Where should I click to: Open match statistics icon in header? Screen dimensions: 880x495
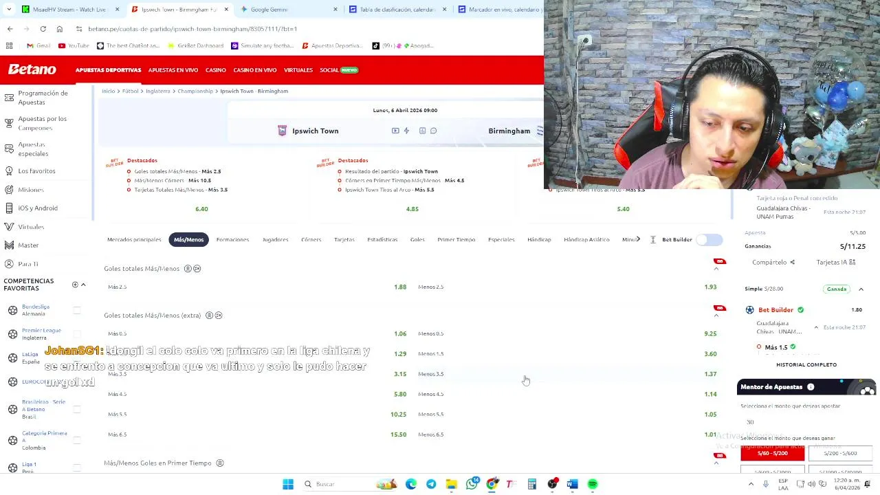tap(422, 131)
